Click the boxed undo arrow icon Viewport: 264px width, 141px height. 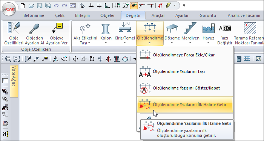(x=73, y=6)
